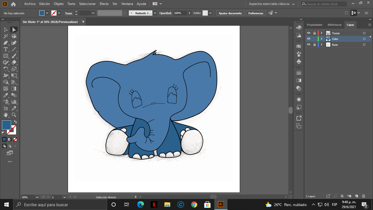Open the Efecto menu
This screenshot has width=373, height=210.
(104, 4)
